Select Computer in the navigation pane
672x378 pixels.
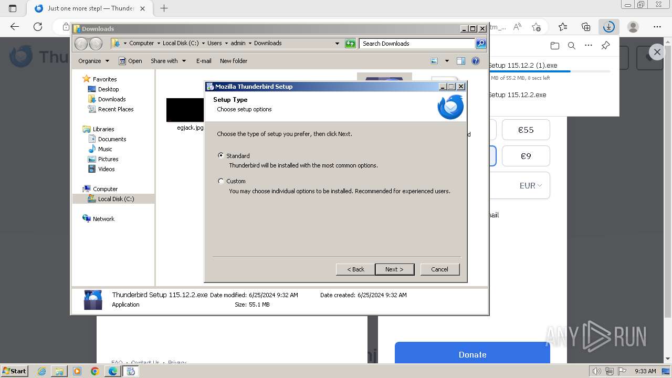pyautogui.click(x=105, y=189)
